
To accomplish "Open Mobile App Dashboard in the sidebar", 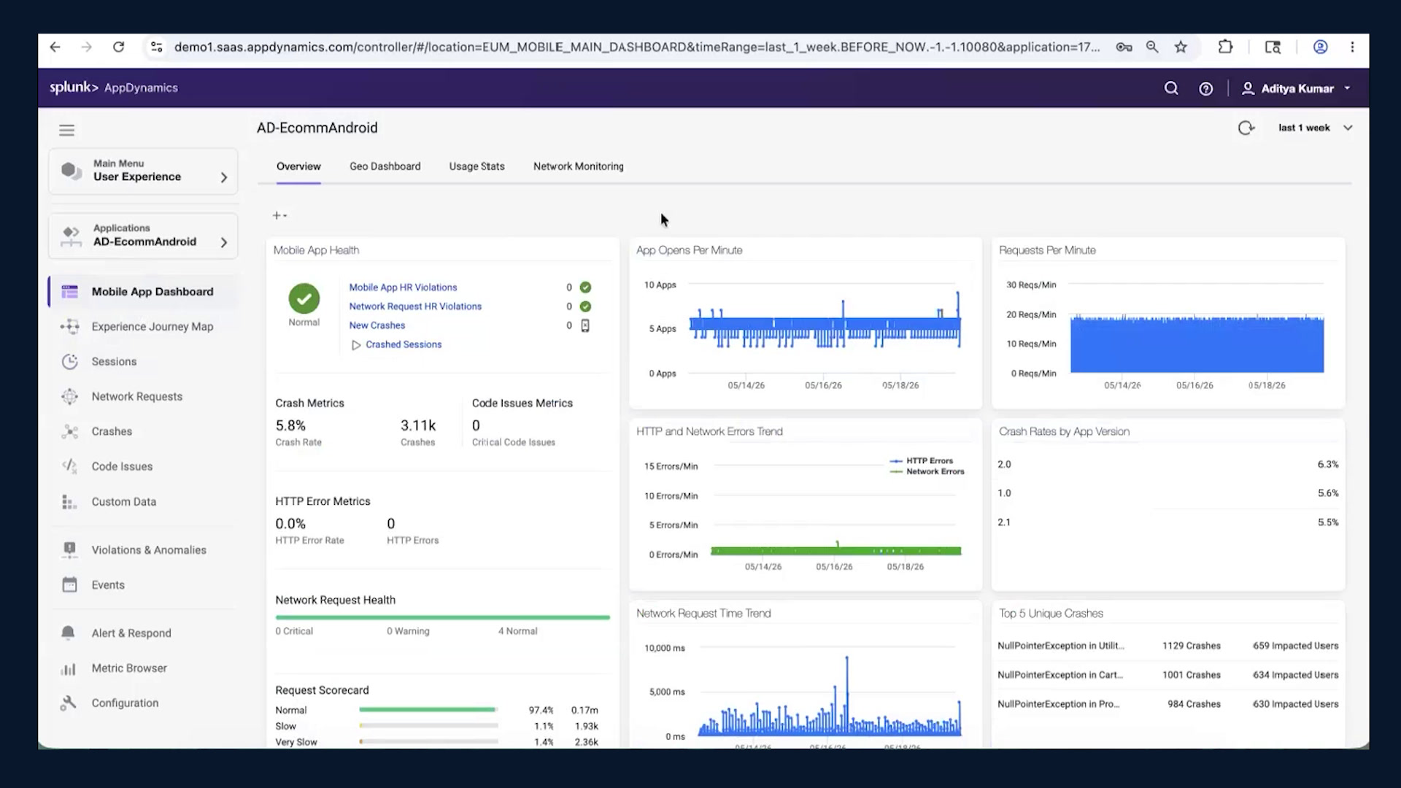I will pos(144,292).
